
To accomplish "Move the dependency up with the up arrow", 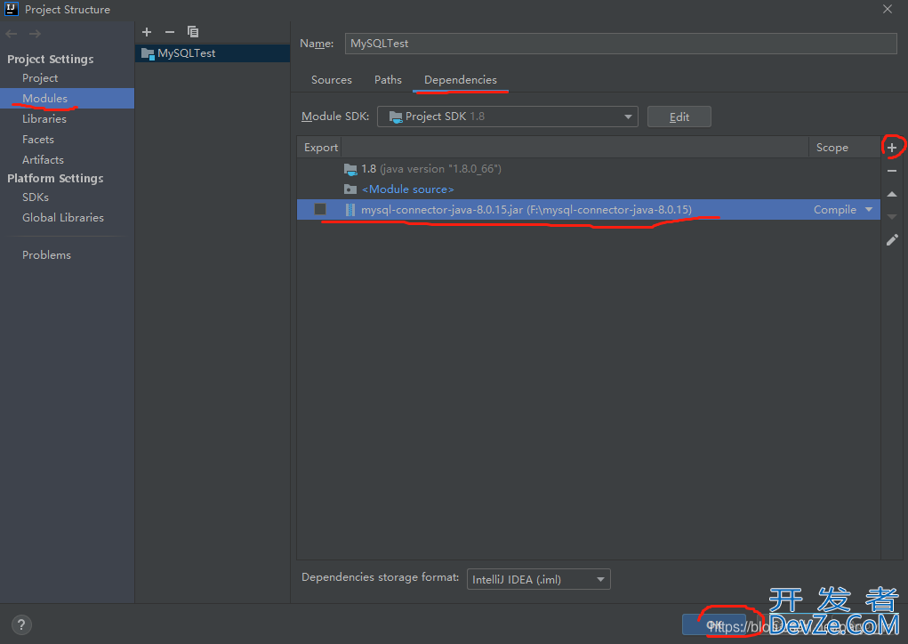I will click(892, 194).
